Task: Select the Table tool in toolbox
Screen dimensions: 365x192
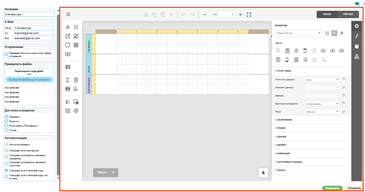Action: pyautogui.click(x=76, y=45)
